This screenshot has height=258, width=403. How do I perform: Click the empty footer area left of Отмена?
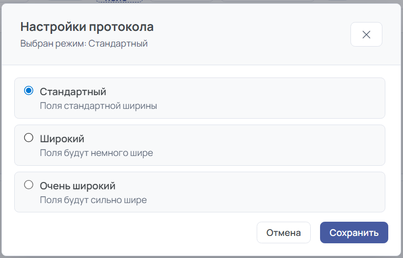[x=133, y=232]
